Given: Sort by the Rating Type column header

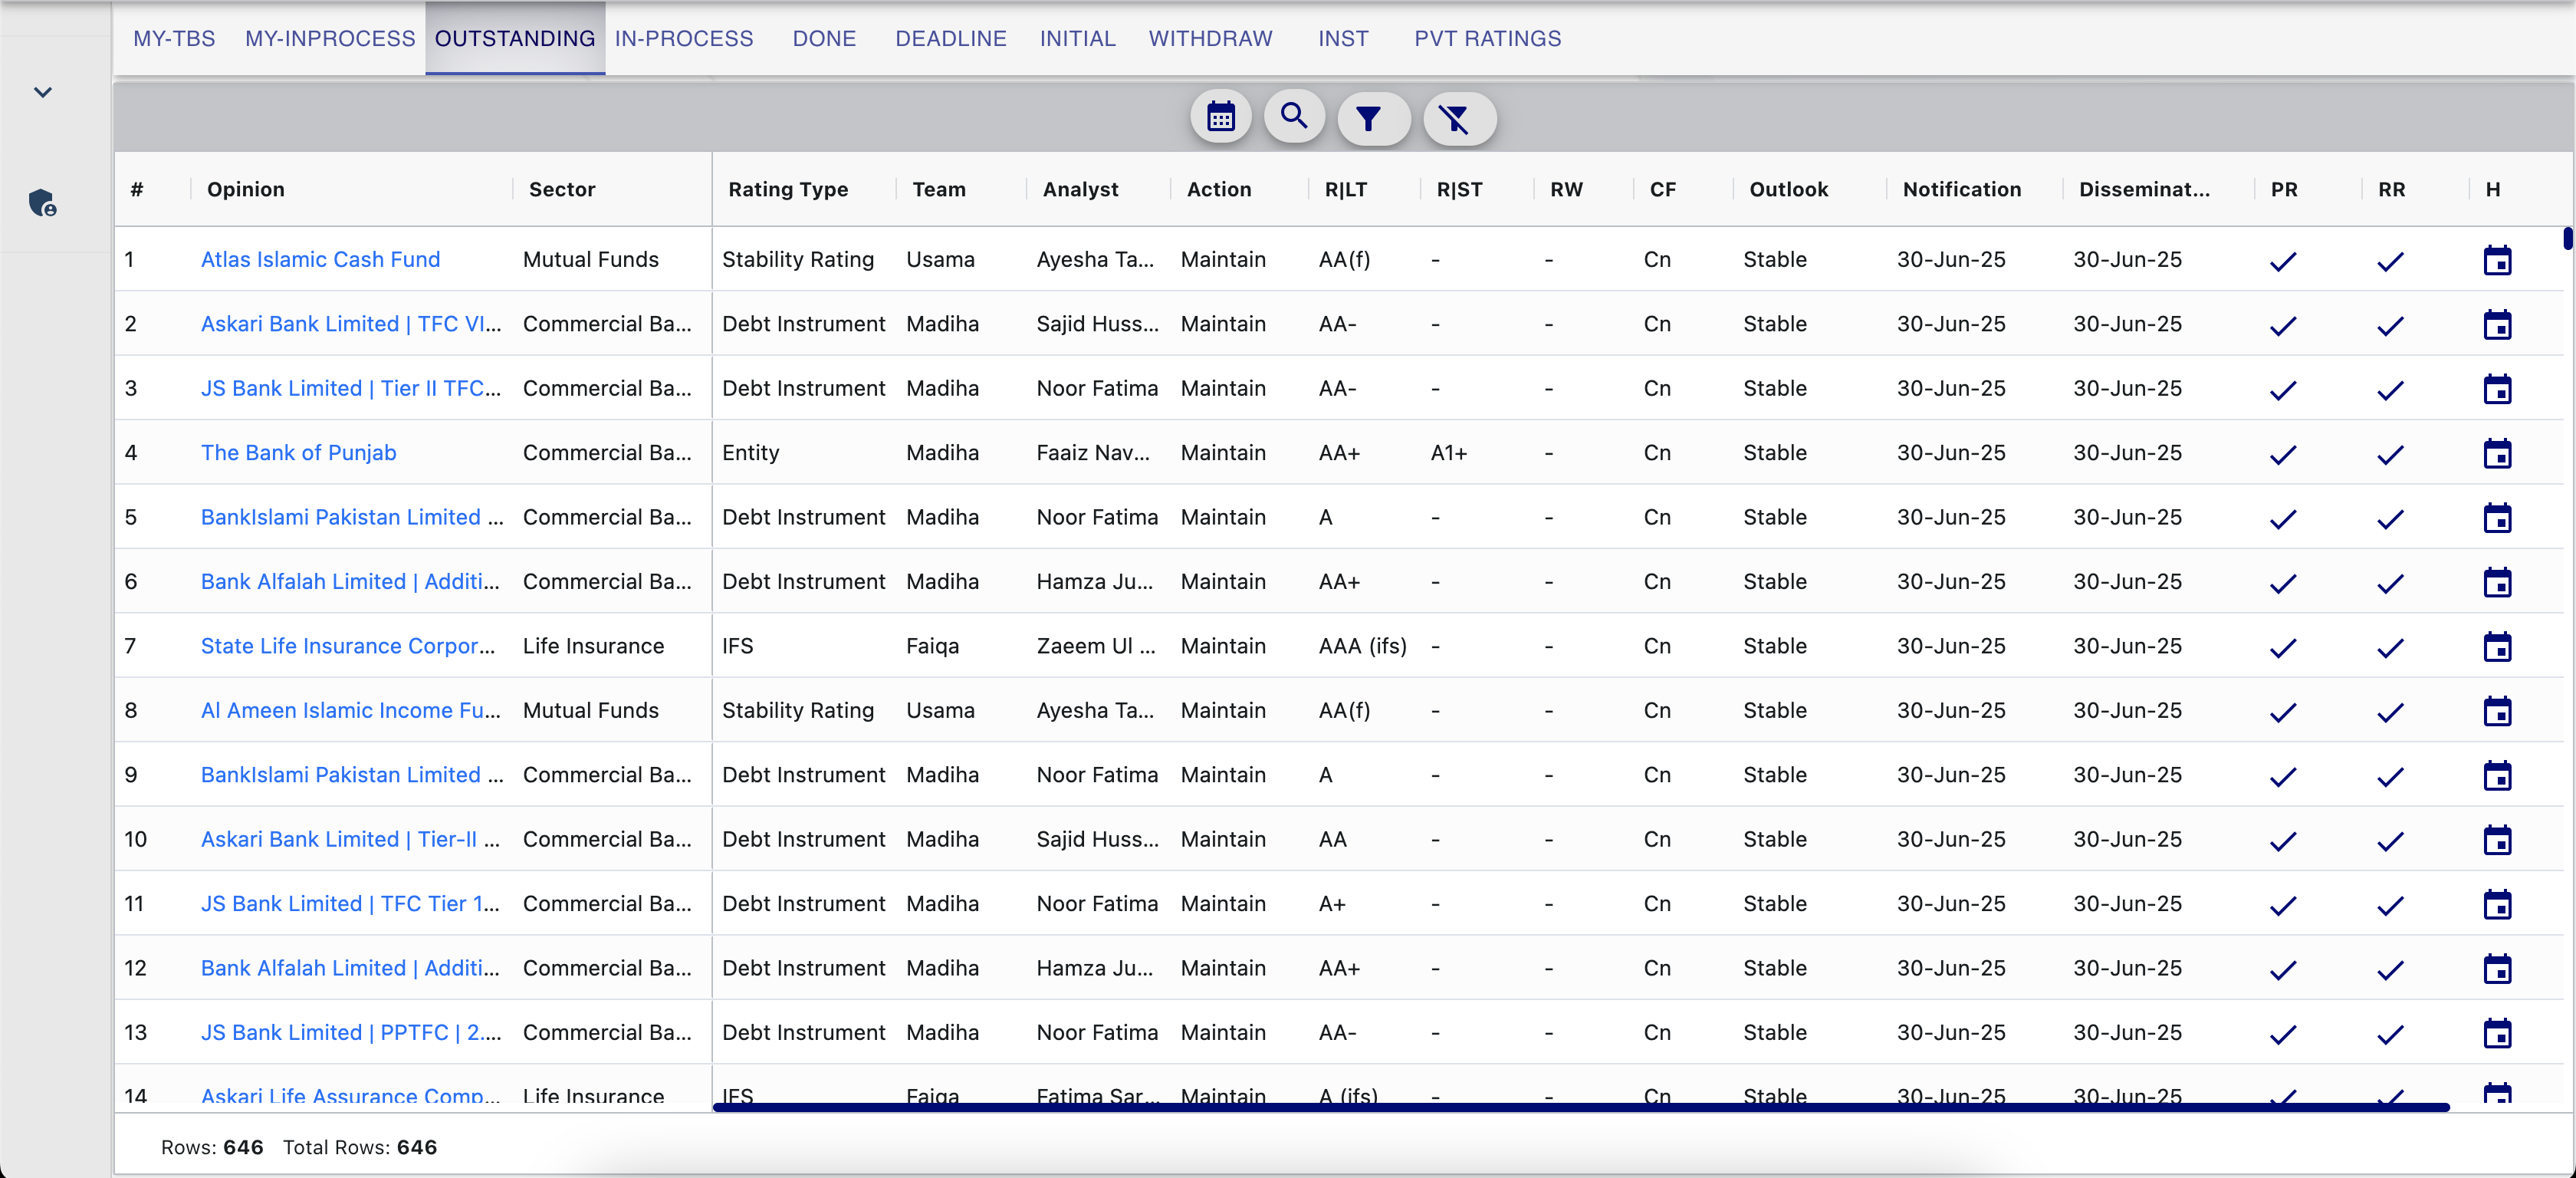Looking at the screenshot, I should pyautogui.click(x=788, y=189).
